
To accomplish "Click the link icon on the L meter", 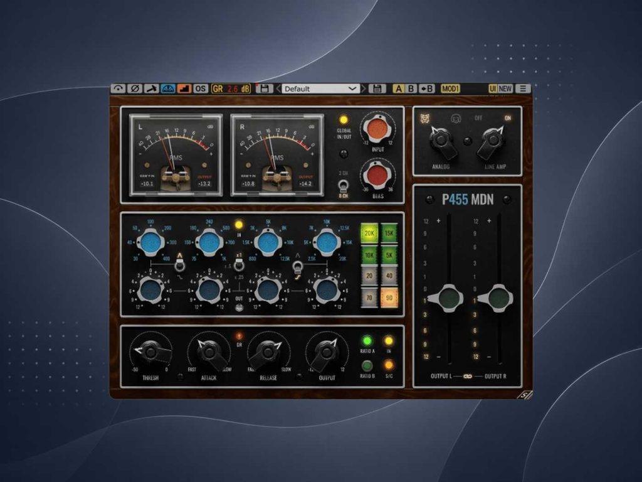I will (211, 127).
